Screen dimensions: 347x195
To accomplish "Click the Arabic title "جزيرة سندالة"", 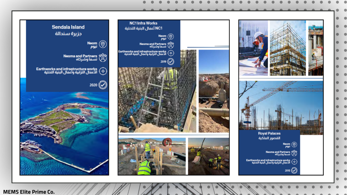I will click(x=68, y=34).
